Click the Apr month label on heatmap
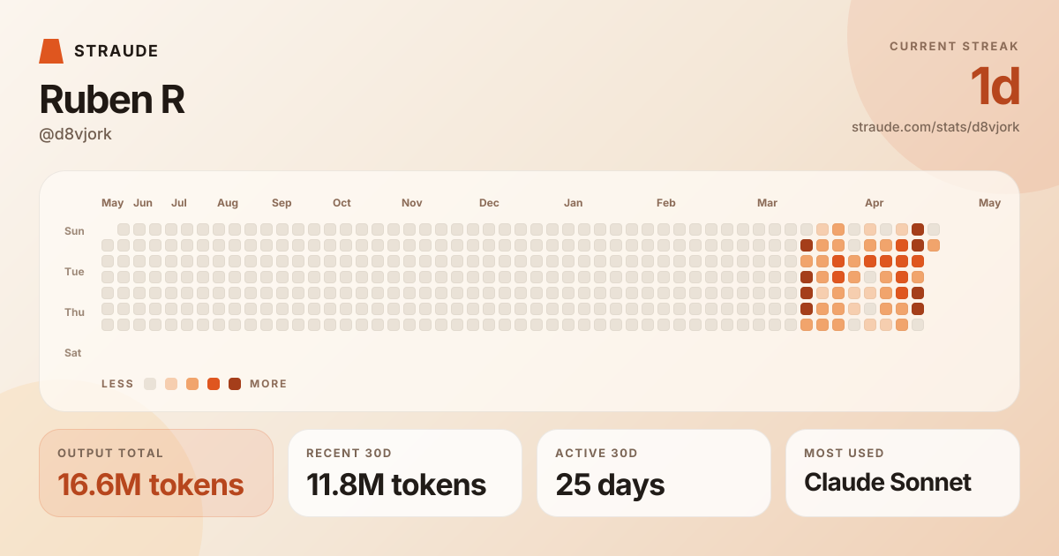Viewport: 1059px width, 556px height. tap(874, 203)
